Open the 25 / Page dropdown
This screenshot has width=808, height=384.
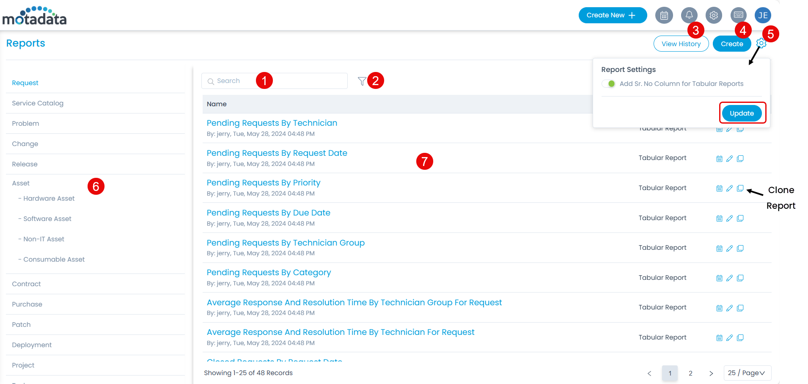pyautogui.click(x=747, y=373)
